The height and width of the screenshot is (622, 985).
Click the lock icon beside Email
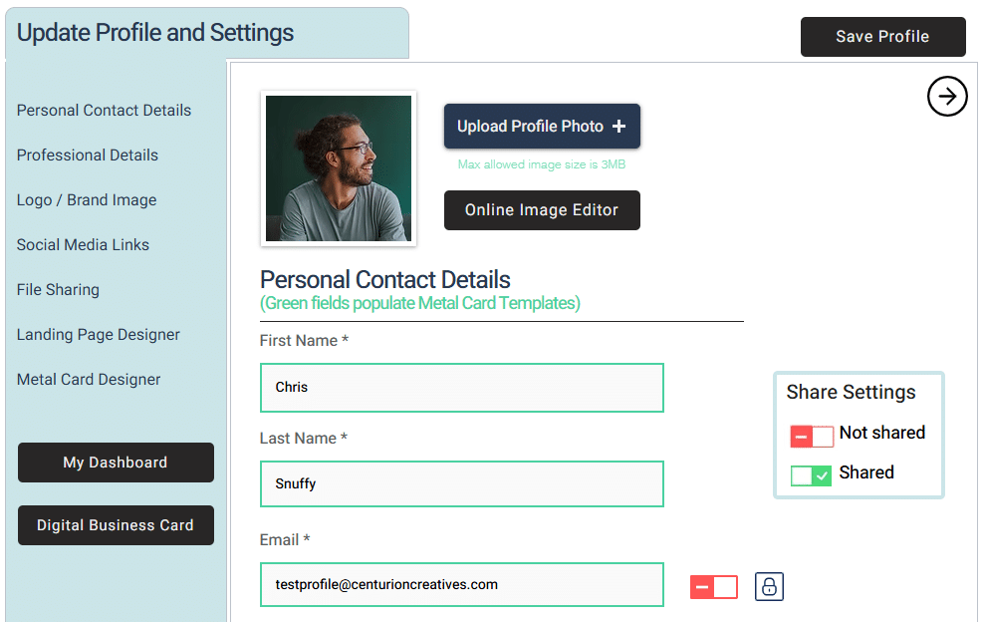point(769,586)
